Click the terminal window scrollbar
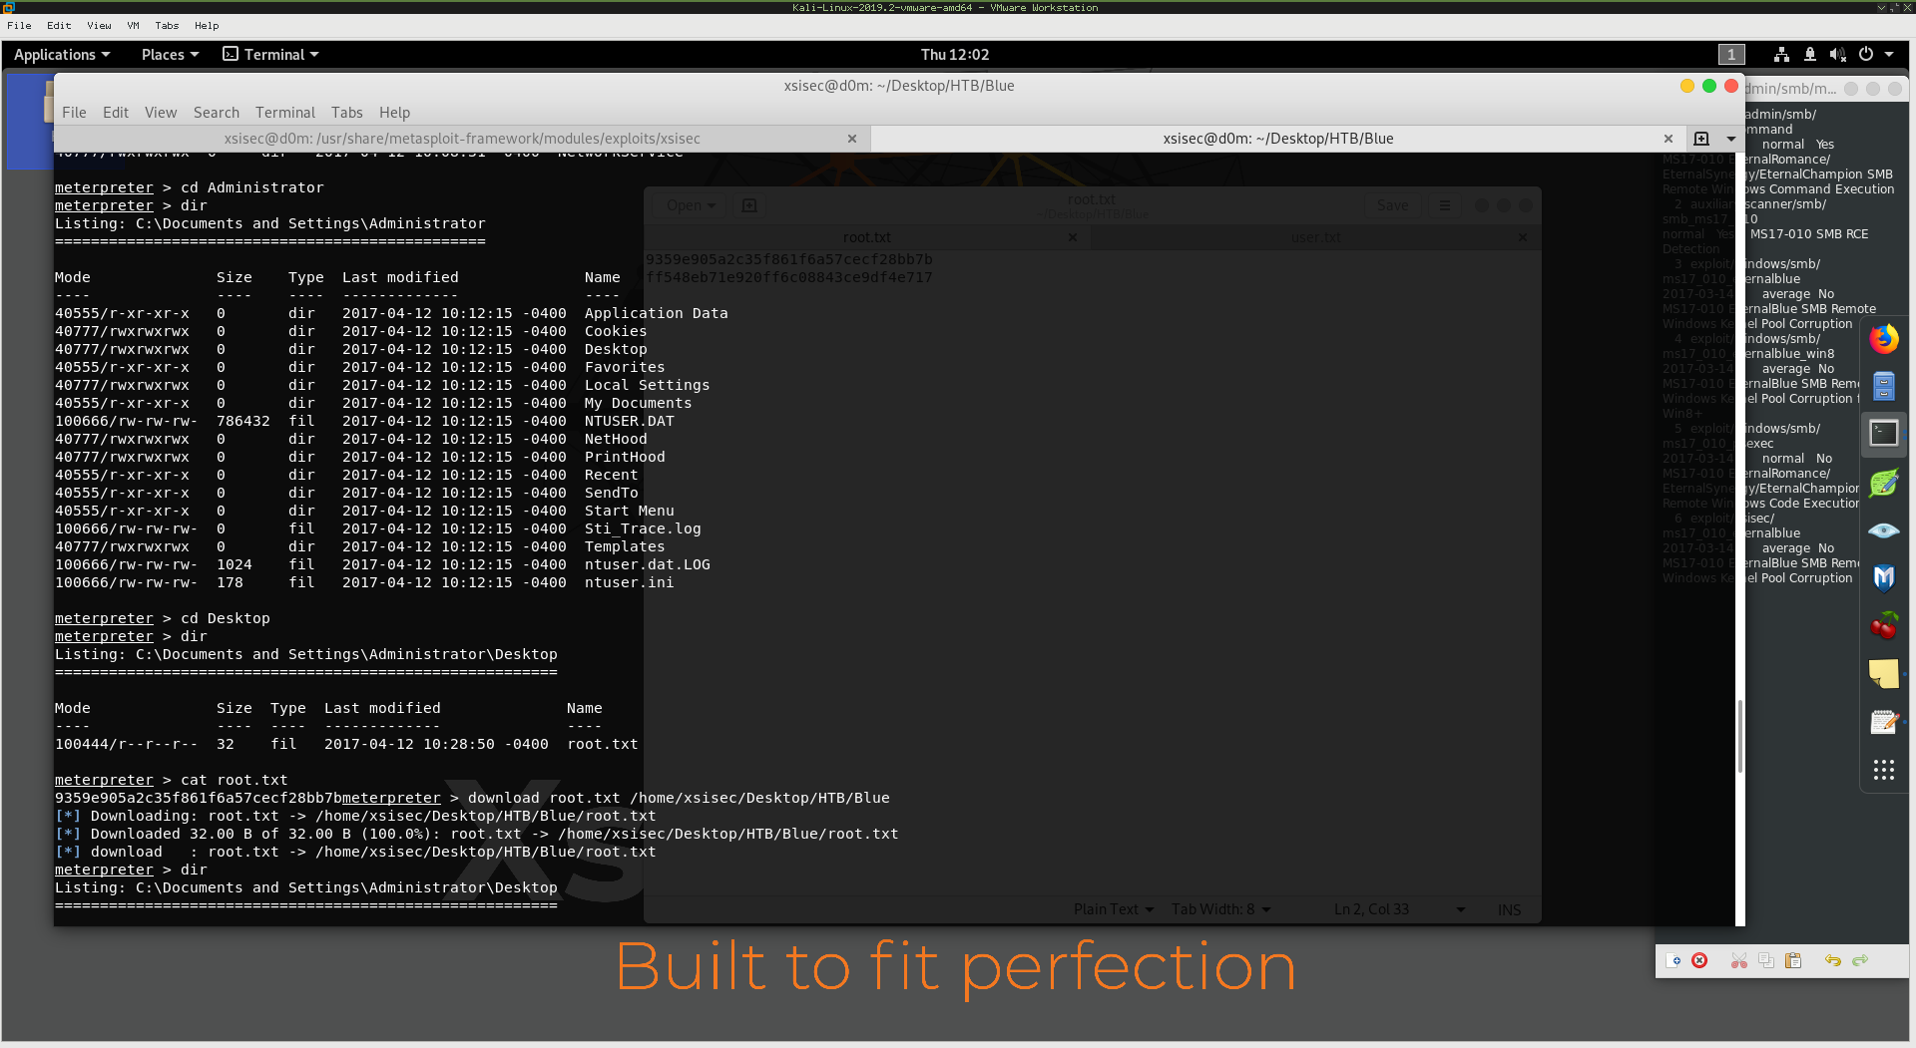 coord(1740,735)
